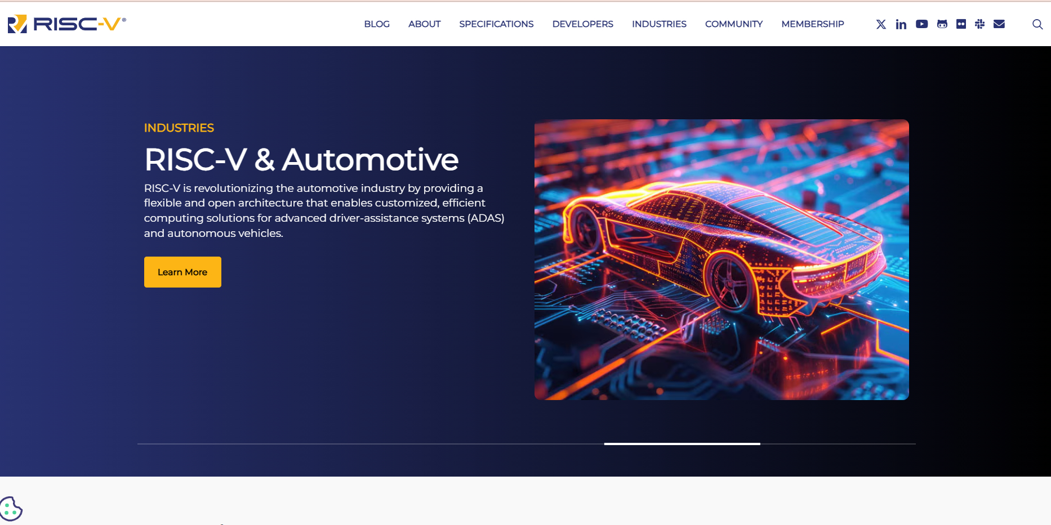Click the paragraph mentioning driver-assistance systems (ADAS)
The image size is (1051, 525).
click(324, 210)
